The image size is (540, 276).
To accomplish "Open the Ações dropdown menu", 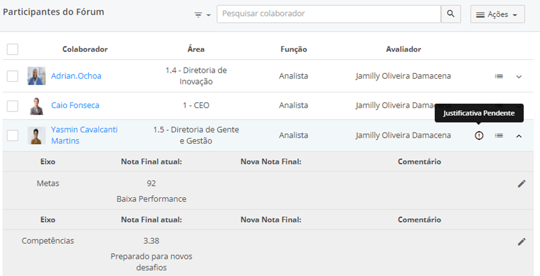I will pos(497,15).
